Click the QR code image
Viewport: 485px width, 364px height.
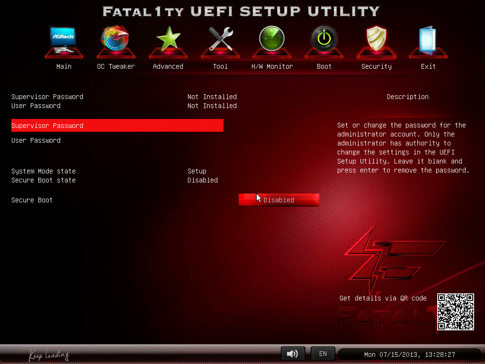(x=455, y=312)
